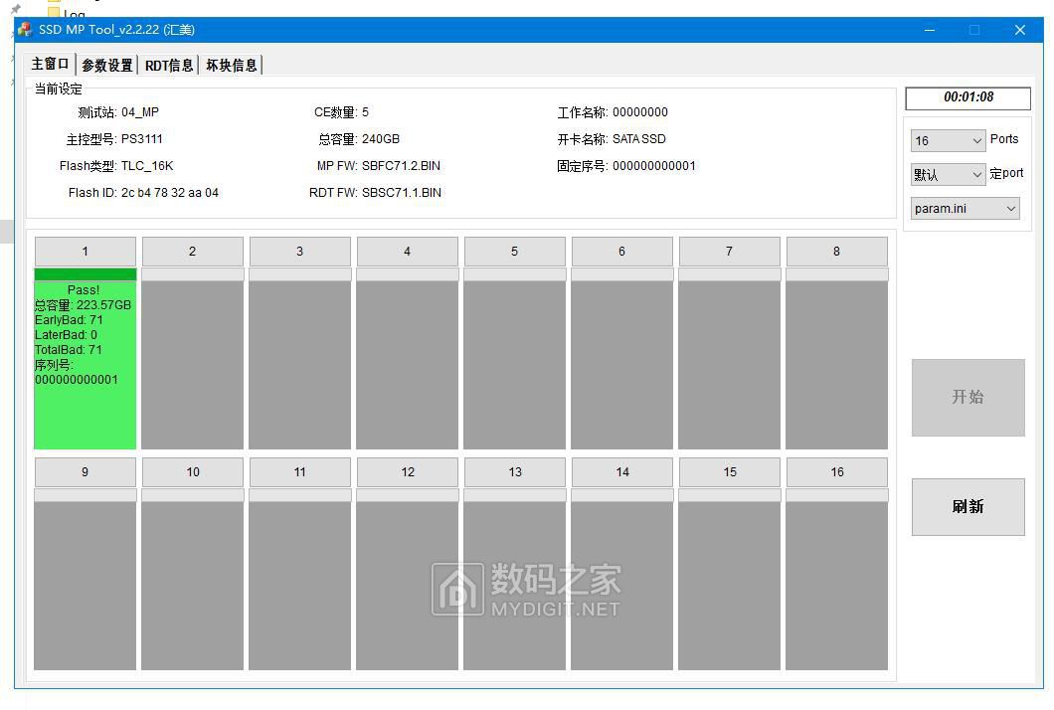Click the CE数量 5 value
Screen dimensions: 1054x710
pos(365,112)
